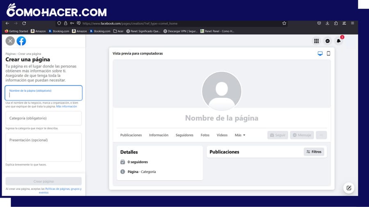Expand the Más dropdown tab
The width and height of the screenshot is (369, 207).
[240, 135]
